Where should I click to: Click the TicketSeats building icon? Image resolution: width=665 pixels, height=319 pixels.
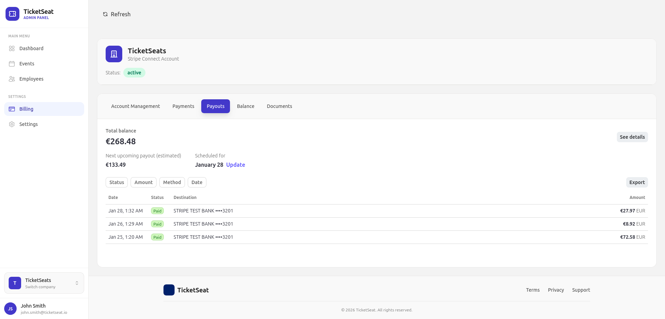point(114,54)
